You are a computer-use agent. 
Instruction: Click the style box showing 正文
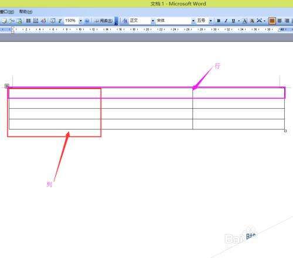coord(139,20)
